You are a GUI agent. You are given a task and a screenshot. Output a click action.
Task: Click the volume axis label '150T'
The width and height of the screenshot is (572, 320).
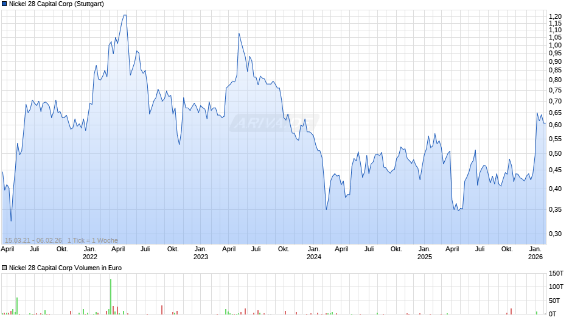coord(556,273)
